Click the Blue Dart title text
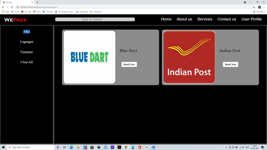The height and width of the screenshot is (150, 267). tap(128, 51)
